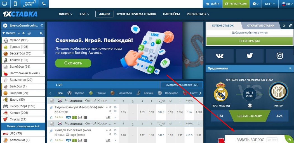Click the phone callback icon in top bar

tap(44, 4)
